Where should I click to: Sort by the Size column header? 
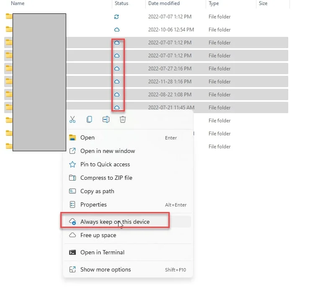(x=263, y=3)
